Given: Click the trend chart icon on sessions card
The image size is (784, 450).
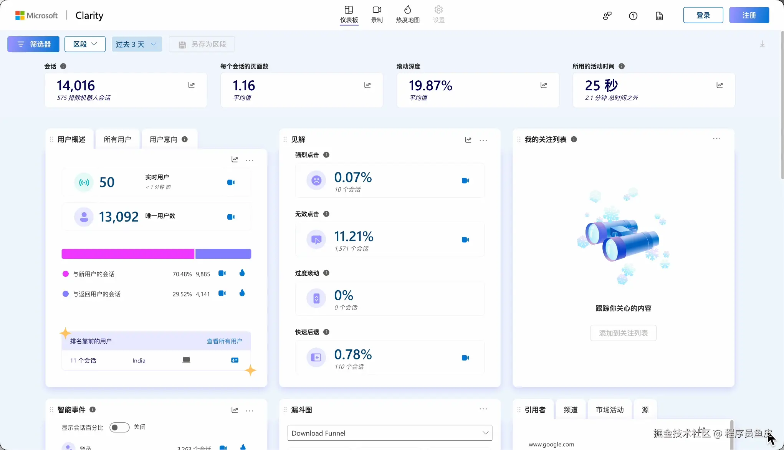Looking at the screenshot, I should (x=191, y=85).
